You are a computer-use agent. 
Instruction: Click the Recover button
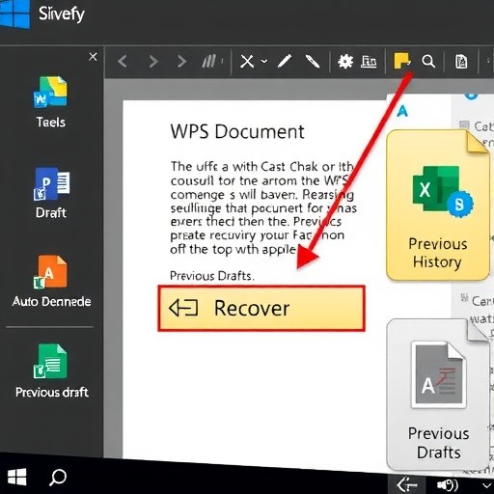tap(261, 308)
